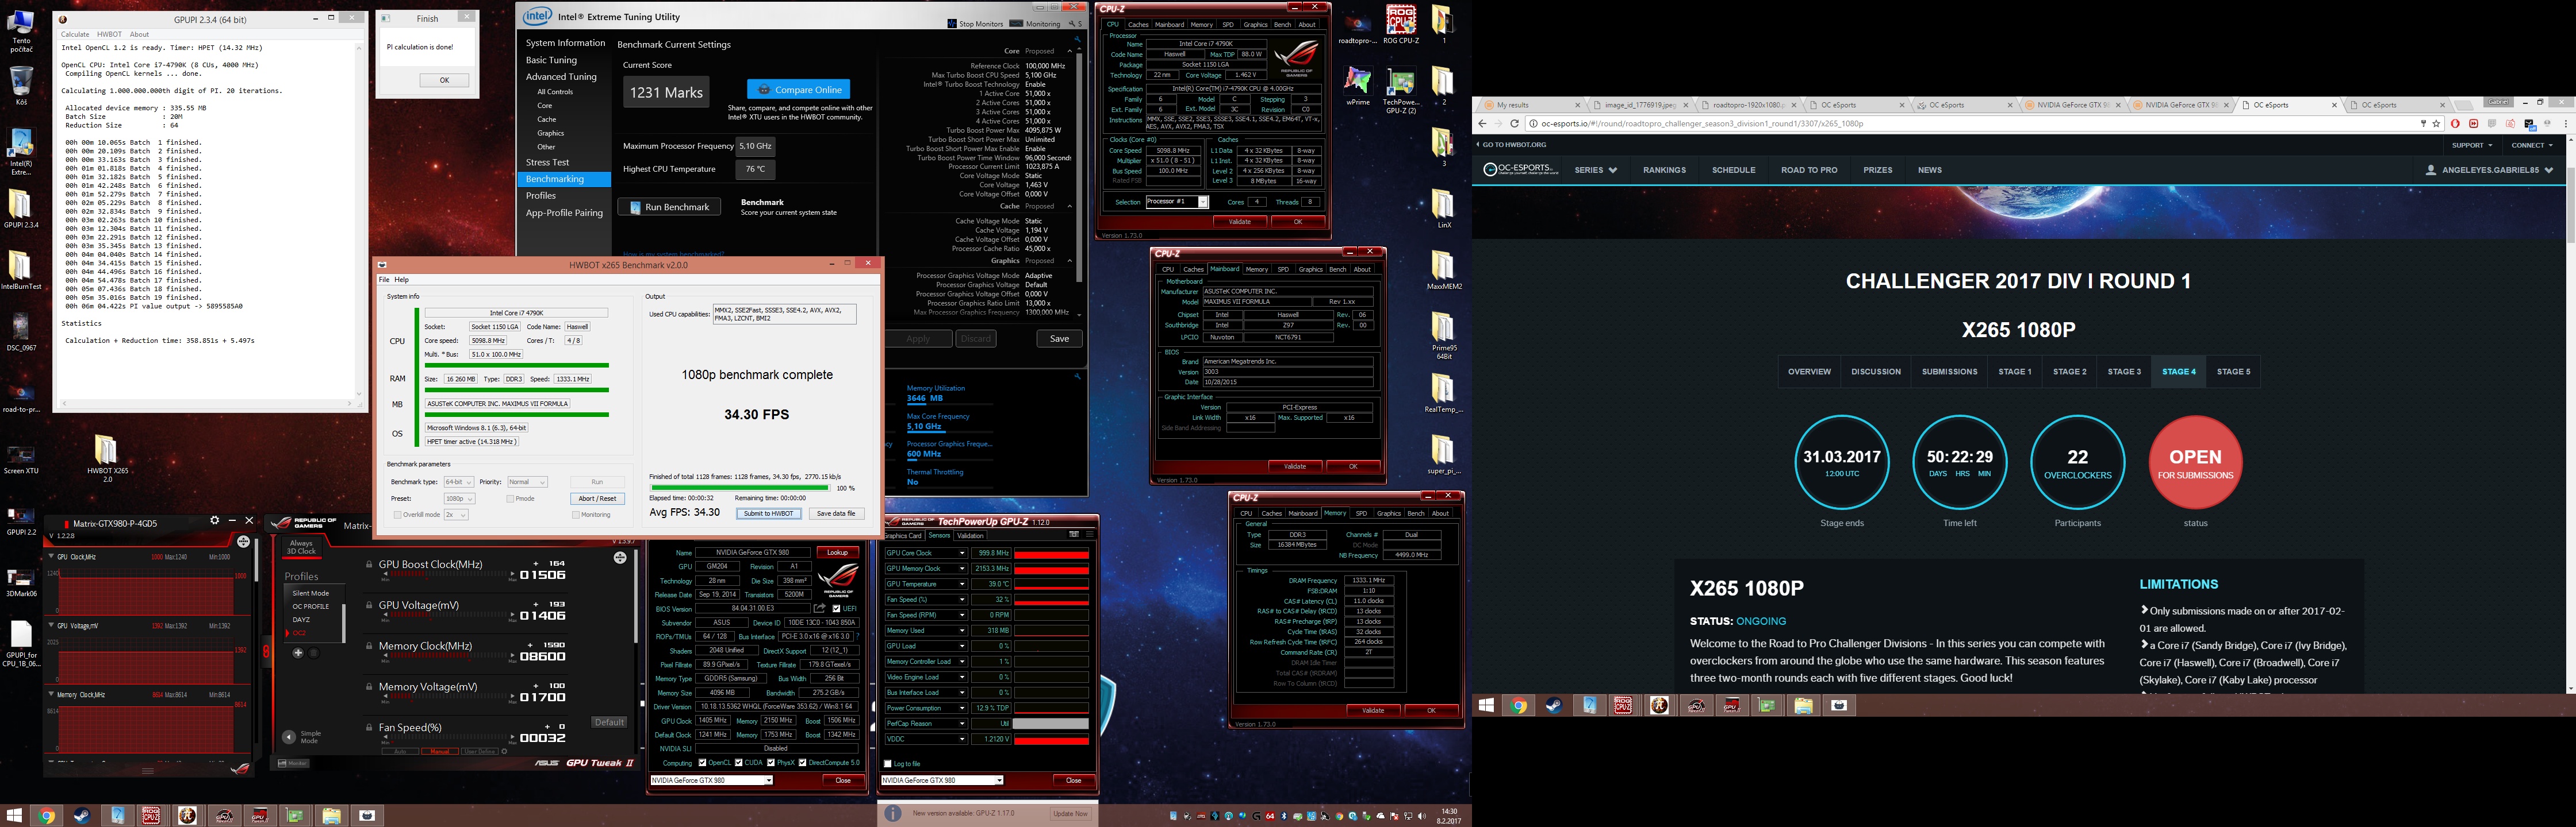
Task: Click the delete profile trash icon in GPU Tweak
Action: pyautogui.click(x=314, y=652)
